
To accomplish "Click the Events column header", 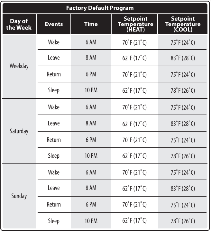I will (54, 24).
